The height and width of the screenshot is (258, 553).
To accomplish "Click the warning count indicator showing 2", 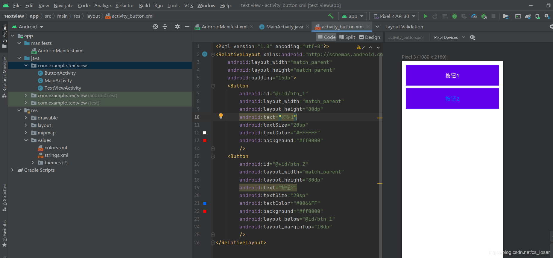I will 361,47.
